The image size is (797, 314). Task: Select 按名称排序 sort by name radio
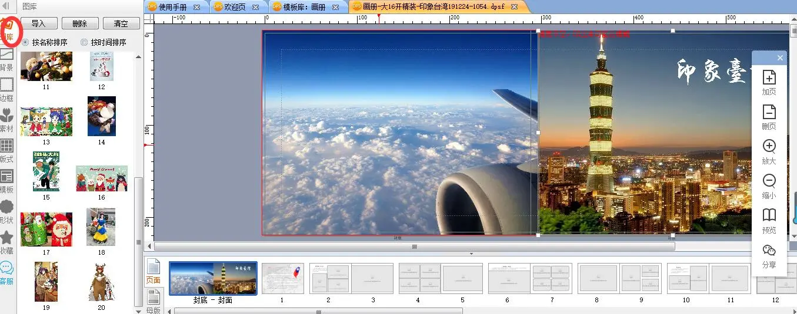(x=25, y=42)
